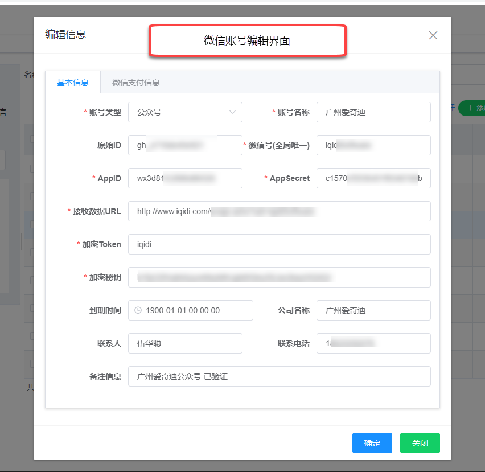Close the 编辑信息 dialog with the X icon
Screen dimensions: 485x472
pyautogui.click(x=433, y=35)
